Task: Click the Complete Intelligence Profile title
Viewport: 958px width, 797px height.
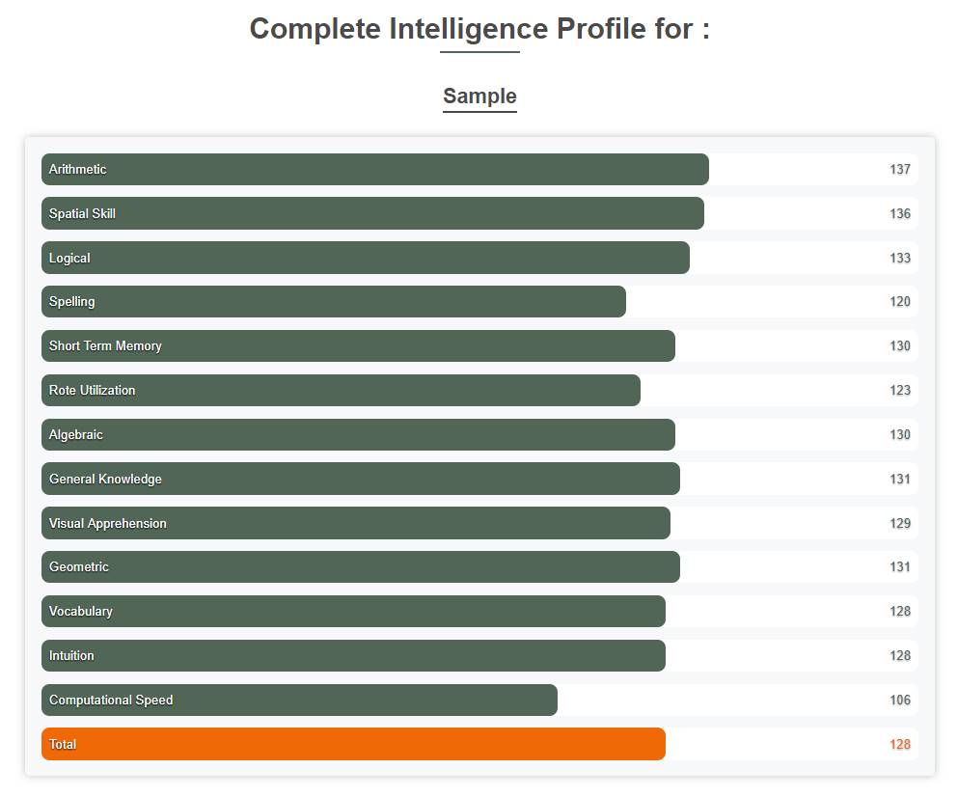Action: pyautogui.click(x=479, y=29)
